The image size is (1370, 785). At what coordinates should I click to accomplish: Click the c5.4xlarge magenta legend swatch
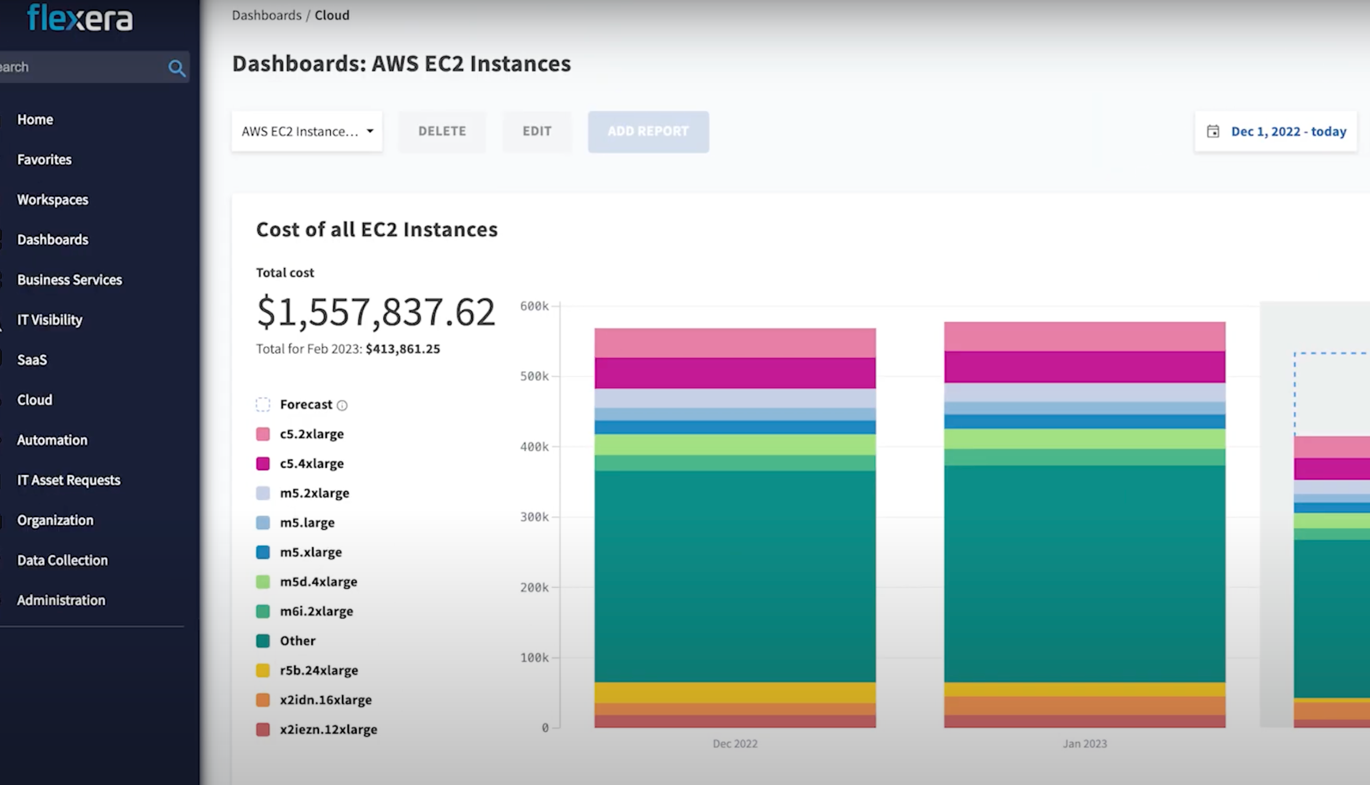(x=263, y=464)
